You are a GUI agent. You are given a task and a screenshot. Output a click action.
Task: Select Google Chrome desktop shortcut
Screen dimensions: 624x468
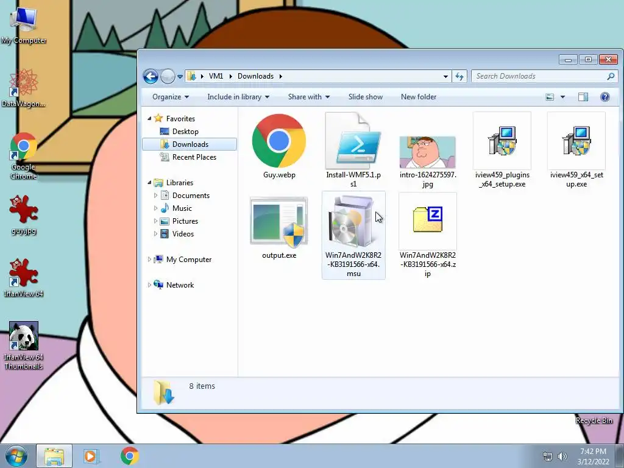click(x=24, y=157)
